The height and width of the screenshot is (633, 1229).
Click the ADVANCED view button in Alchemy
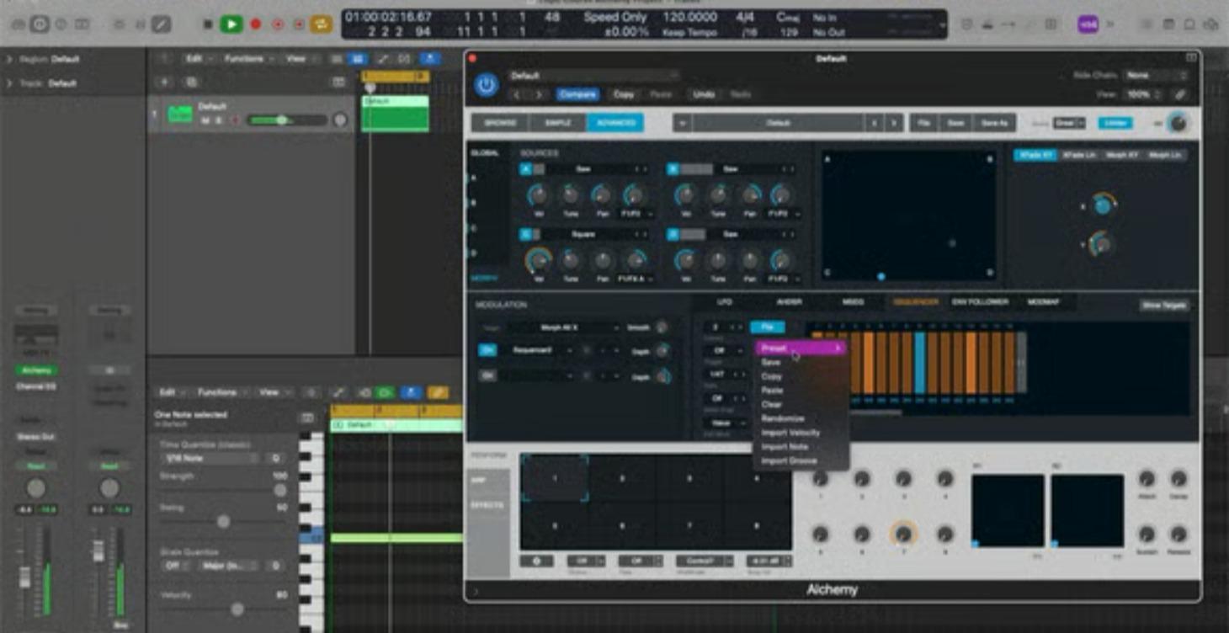[617, 123]
